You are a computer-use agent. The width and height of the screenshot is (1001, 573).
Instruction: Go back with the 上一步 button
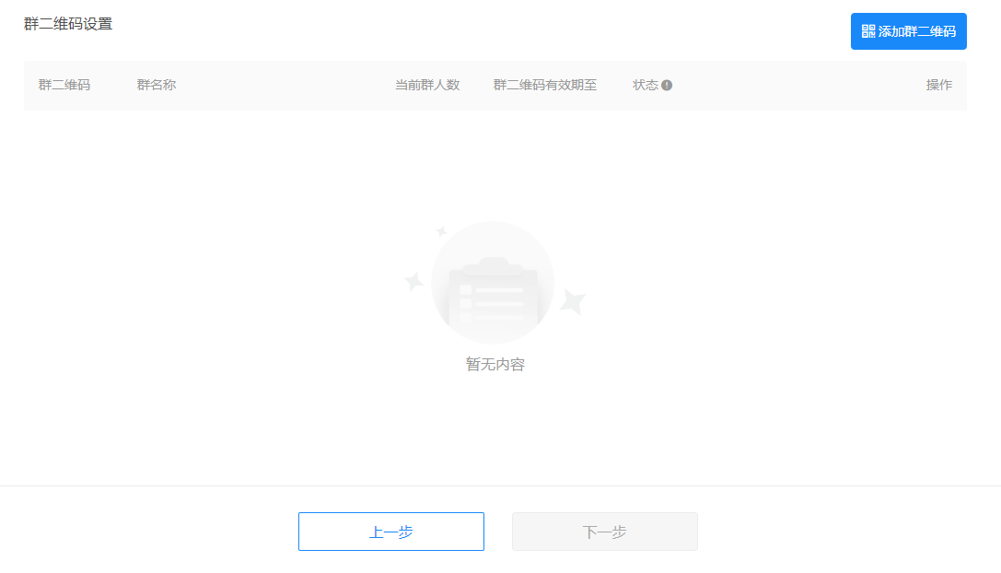(390, 532)
